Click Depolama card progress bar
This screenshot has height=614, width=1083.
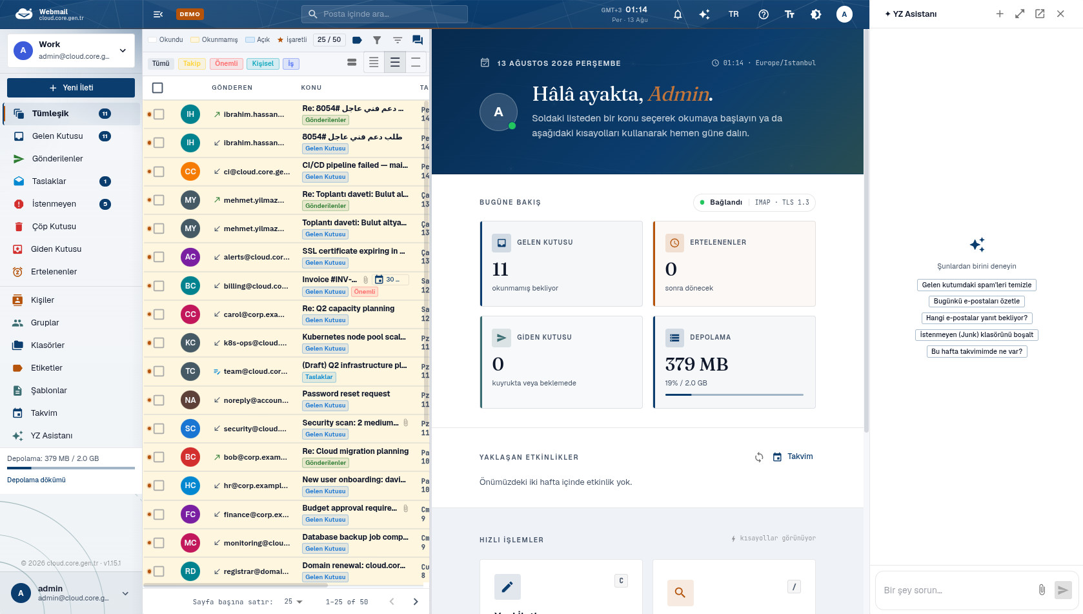pyautogui.click(x=734, y=394)
